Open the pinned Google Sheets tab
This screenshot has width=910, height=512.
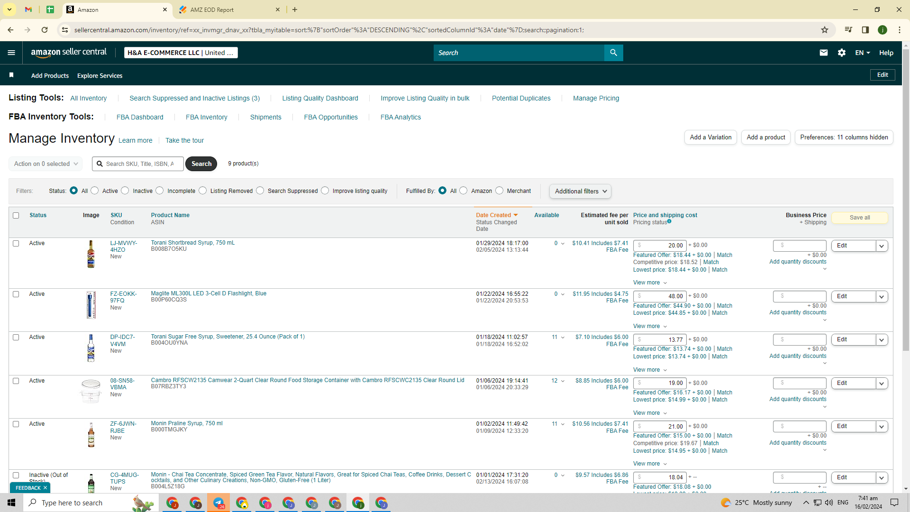tap(50, 9)
